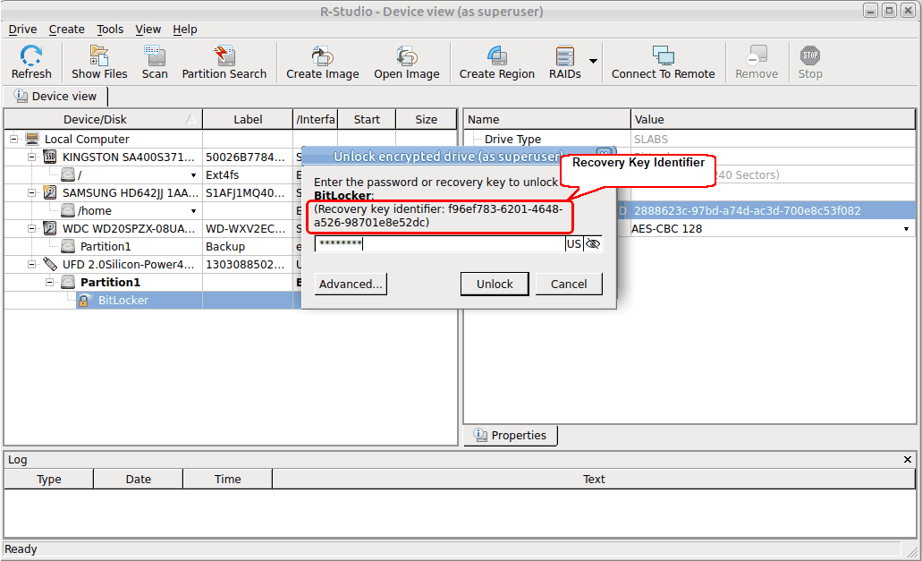The image size is (922, 561).
Task: Switch to the Device view tab
Action: tap(55, 97)
